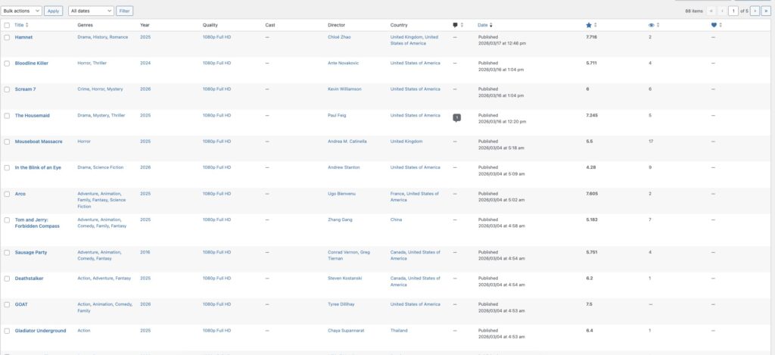Filter by director Tyree Dillihay
Viewport: 775px width, 355px height.
pyautogui.click(x=342, y=304)
